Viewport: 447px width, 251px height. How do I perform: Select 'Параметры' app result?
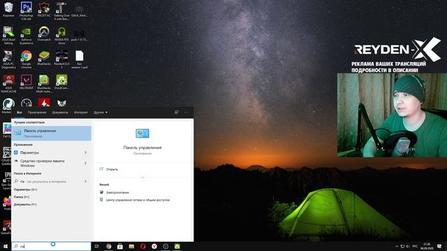[x=47, y=153]
